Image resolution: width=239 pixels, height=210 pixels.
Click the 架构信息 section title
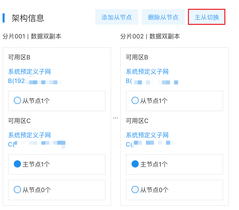pyautogui.click(x=28, y=18)
